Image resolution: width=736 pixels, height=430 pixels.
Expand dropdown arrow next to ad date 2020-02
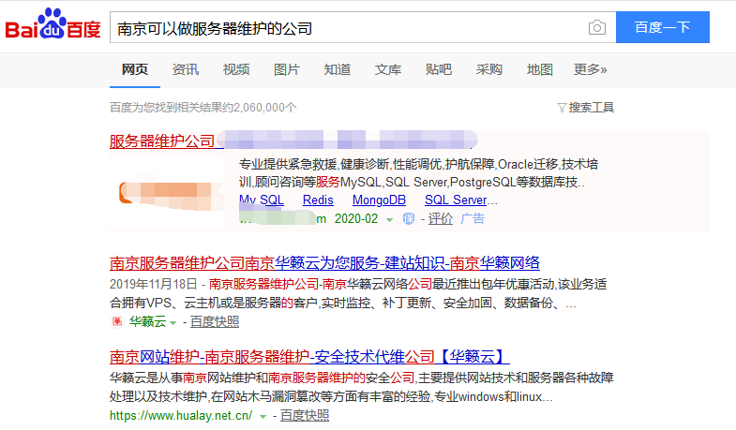pos(389,219)
